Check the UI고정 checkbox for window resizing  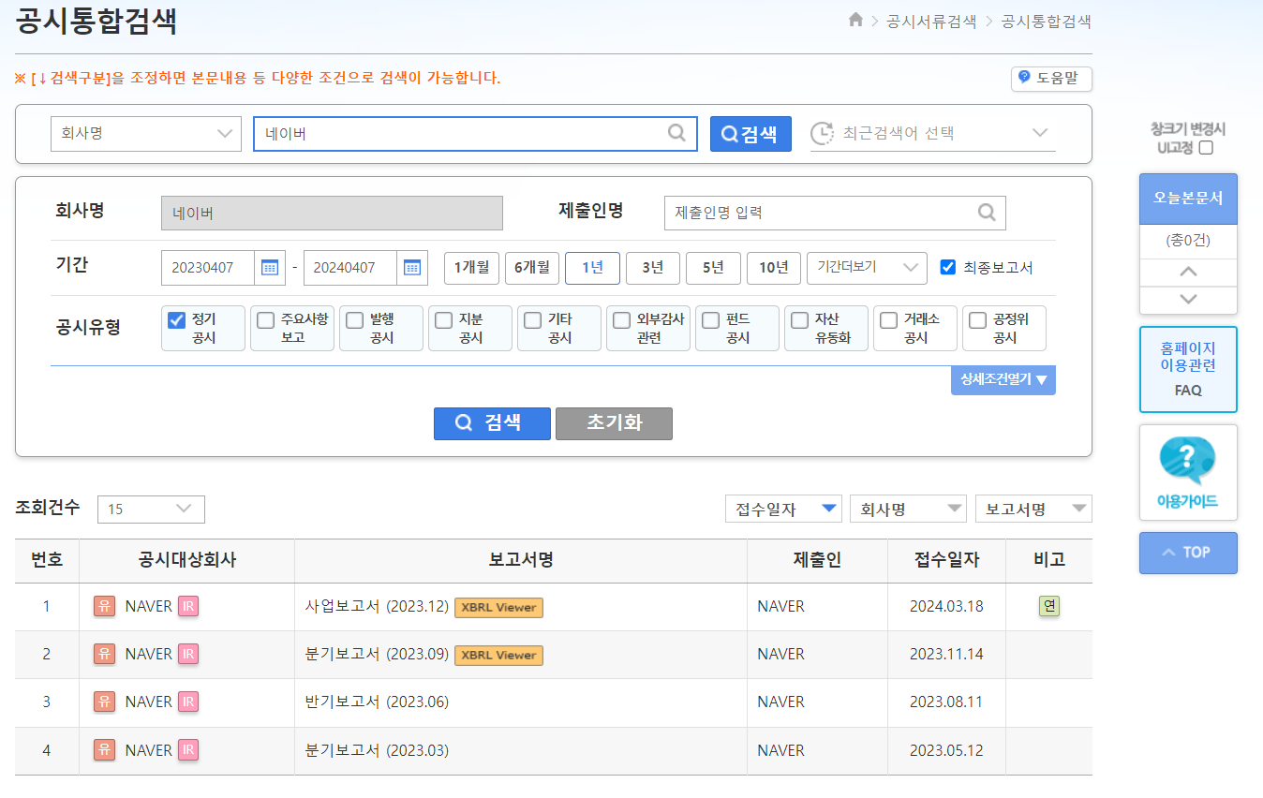[x=1205, y=147]
